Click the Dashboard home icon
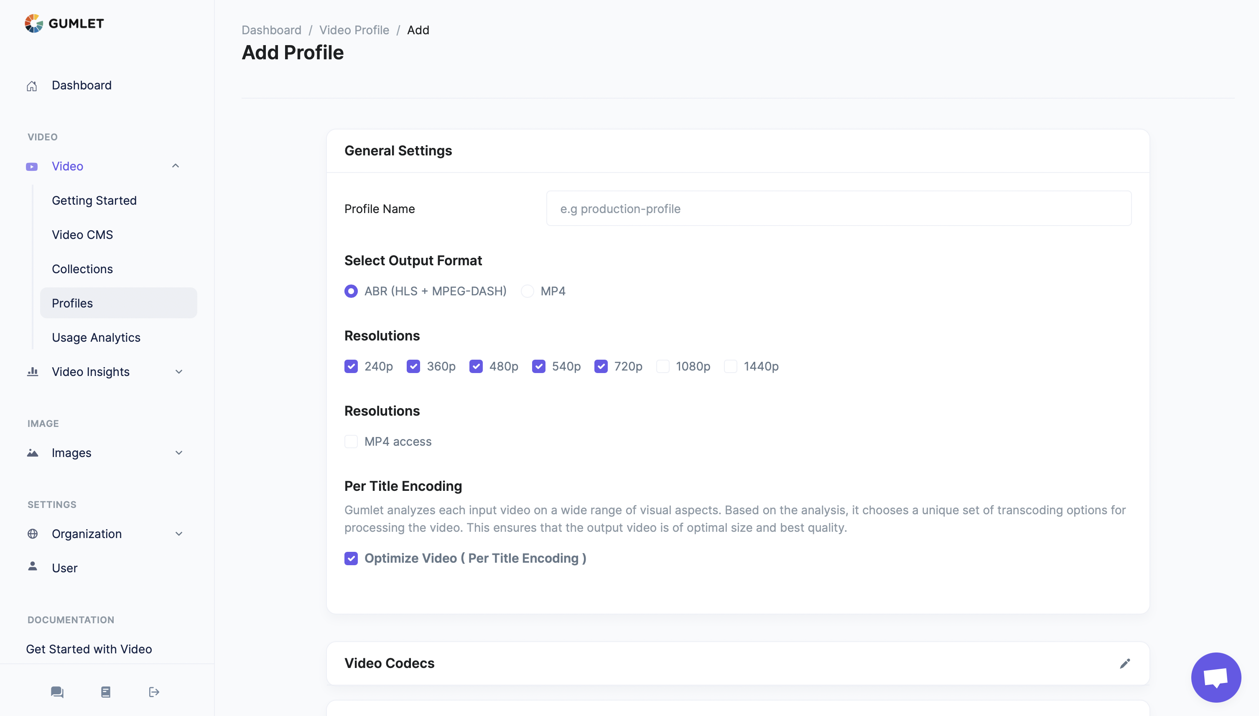This screenshot has width=1259, height=716. (x=32, y=86)
